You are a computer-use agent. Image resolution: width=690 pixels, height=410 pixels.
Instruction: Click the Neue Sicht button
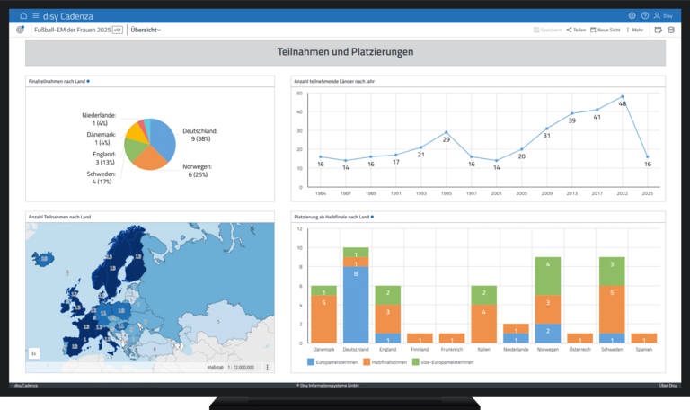(607, 30)
